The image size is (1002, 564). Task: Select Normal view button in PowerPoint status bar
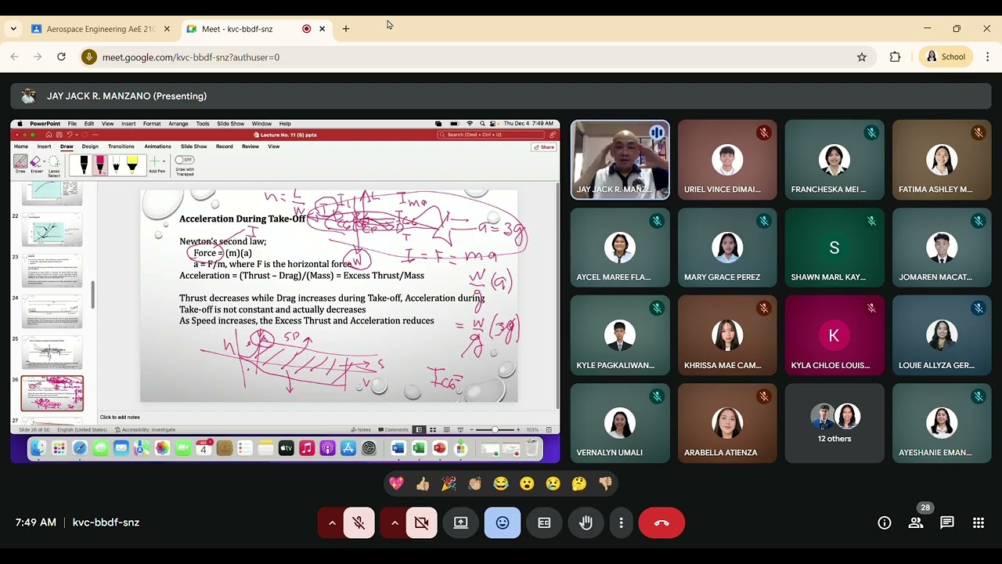420,429
